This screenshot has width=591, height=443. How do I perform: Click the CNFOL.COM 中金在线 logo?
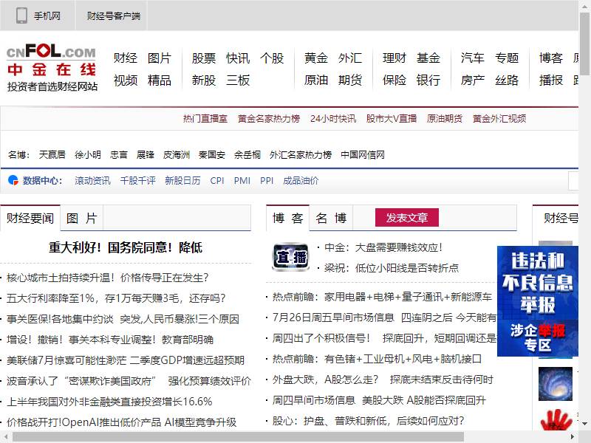(x=52, y=67)
